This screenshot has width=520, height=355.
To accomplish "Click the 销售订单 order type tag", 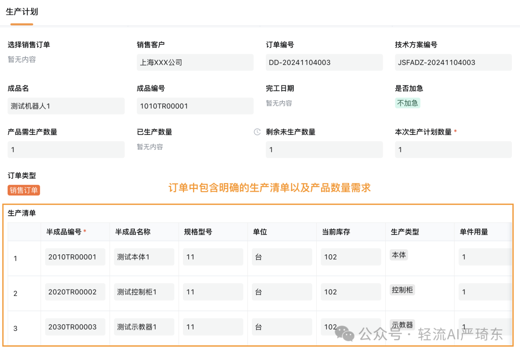I will [23, 190].
